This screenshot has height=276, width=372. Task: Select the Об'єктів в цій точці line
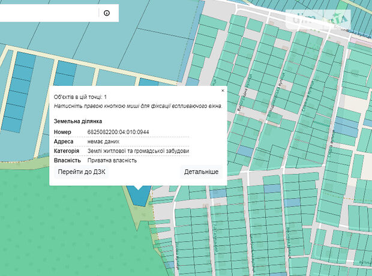pos(80,97)
